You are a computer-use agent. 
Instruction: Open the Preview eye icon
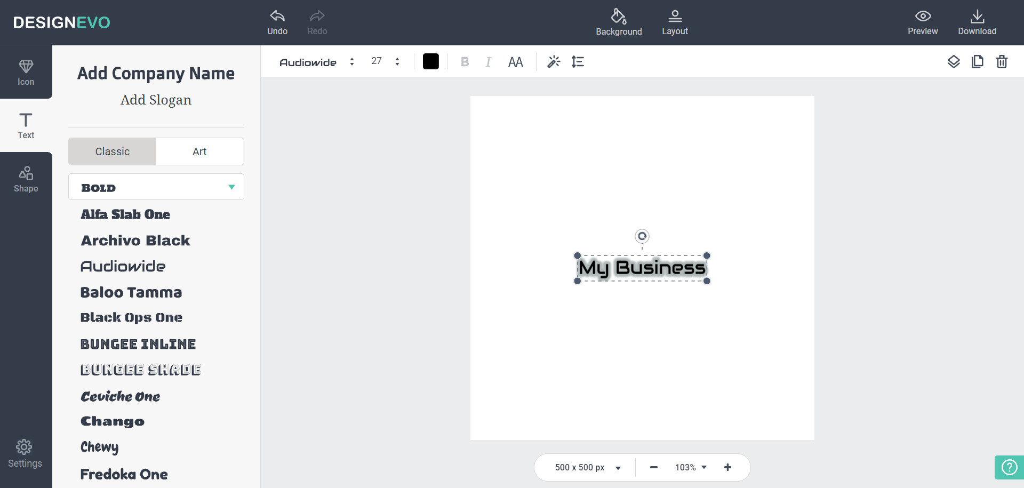[923, 17]
